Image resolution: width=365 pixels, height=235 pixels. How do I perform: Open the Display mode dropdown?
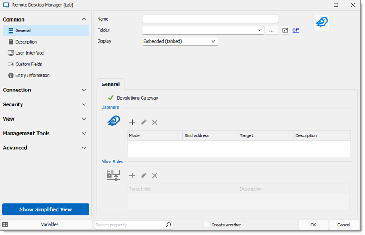pos(180,41)
